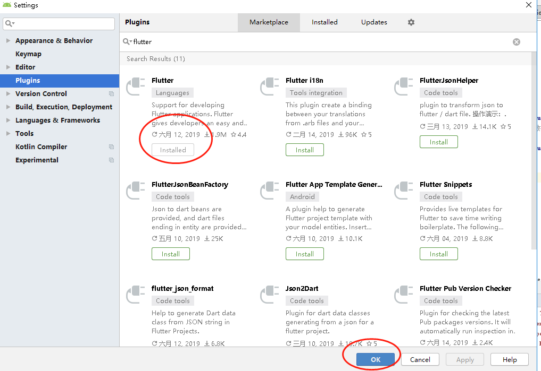
Task: Click the Experimental project-level icon
Action: 111,160
